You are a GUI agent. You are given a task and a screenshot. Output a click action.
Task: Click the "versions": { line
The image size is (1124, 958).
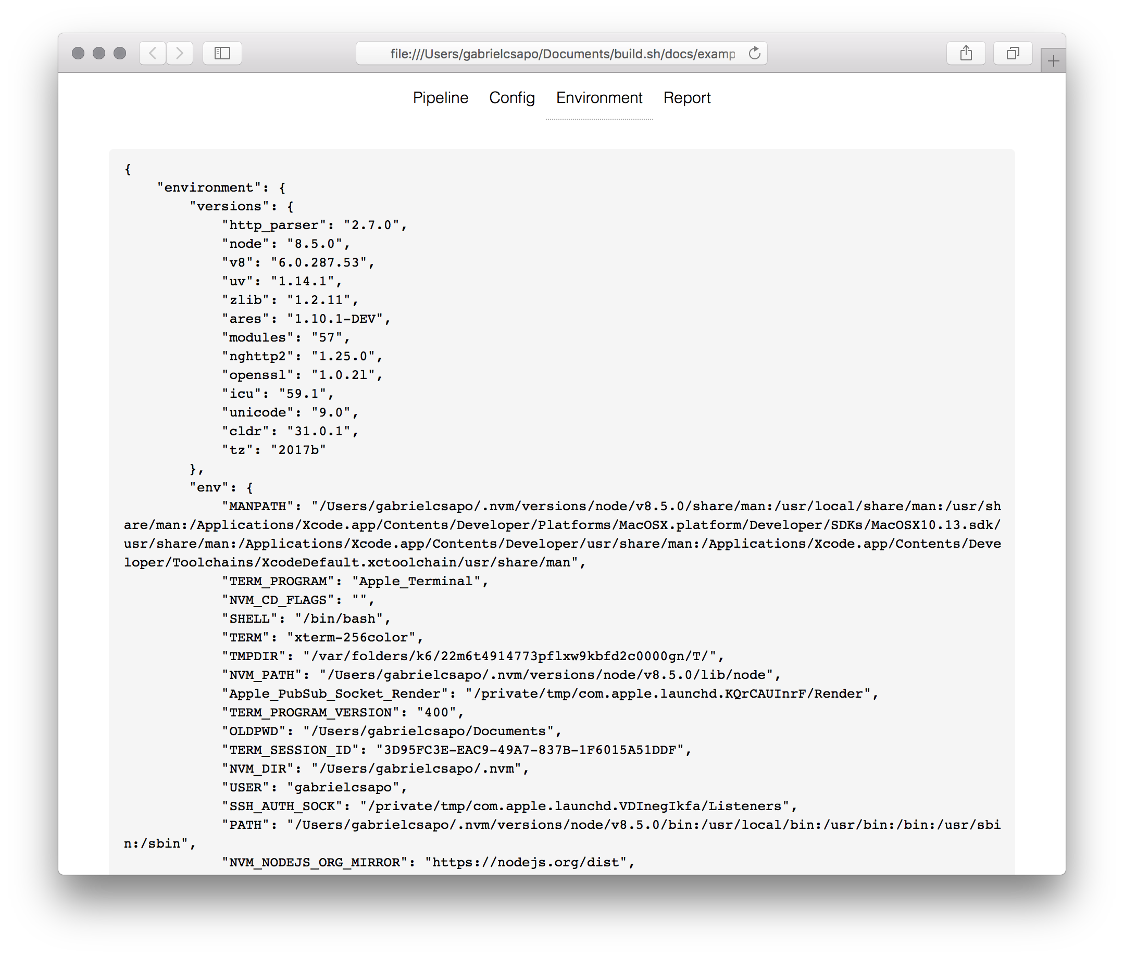(x=241, y=207)
